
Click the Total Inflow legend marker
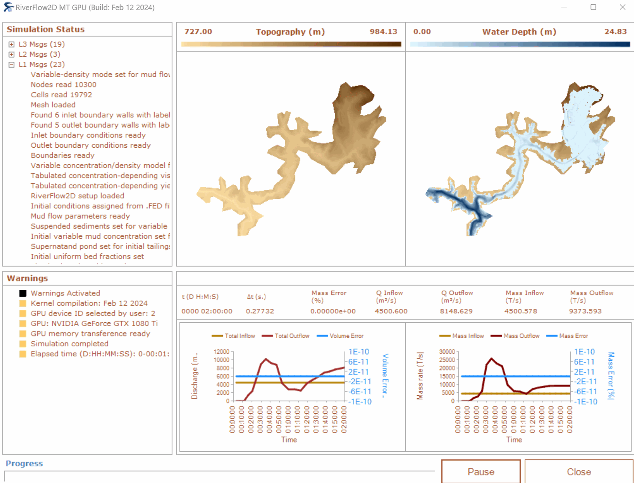[x=217, y=336]
